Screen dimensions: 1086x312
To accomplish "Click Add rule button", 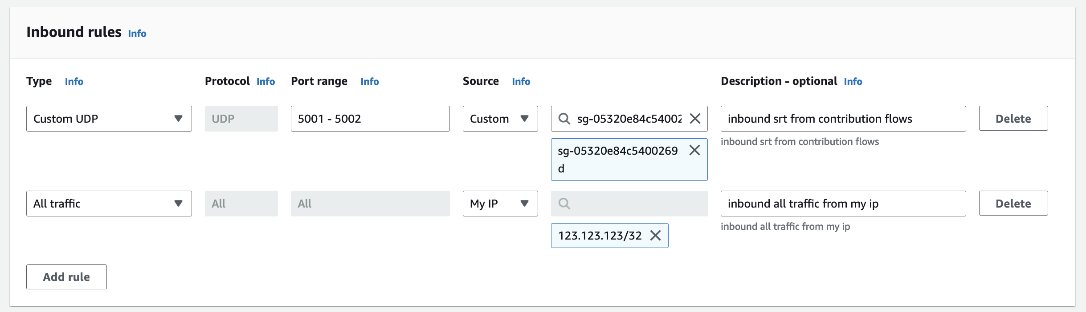I will click(x=66, y=277).
